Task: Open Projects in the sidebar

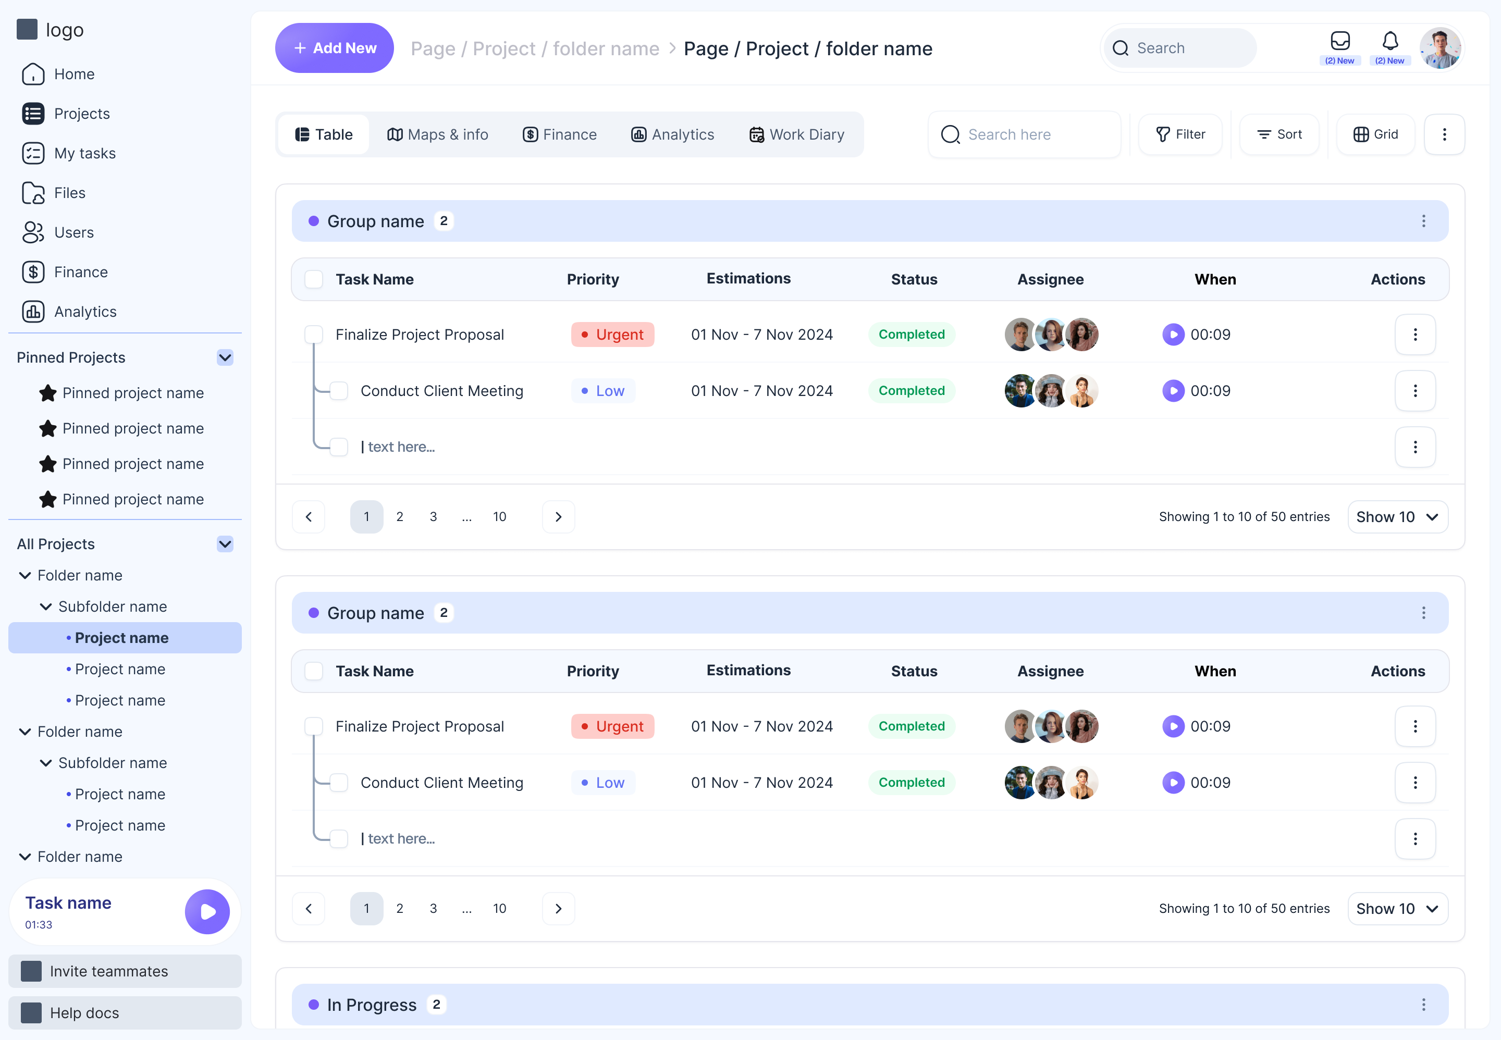Action: click(x=66, y=114)
